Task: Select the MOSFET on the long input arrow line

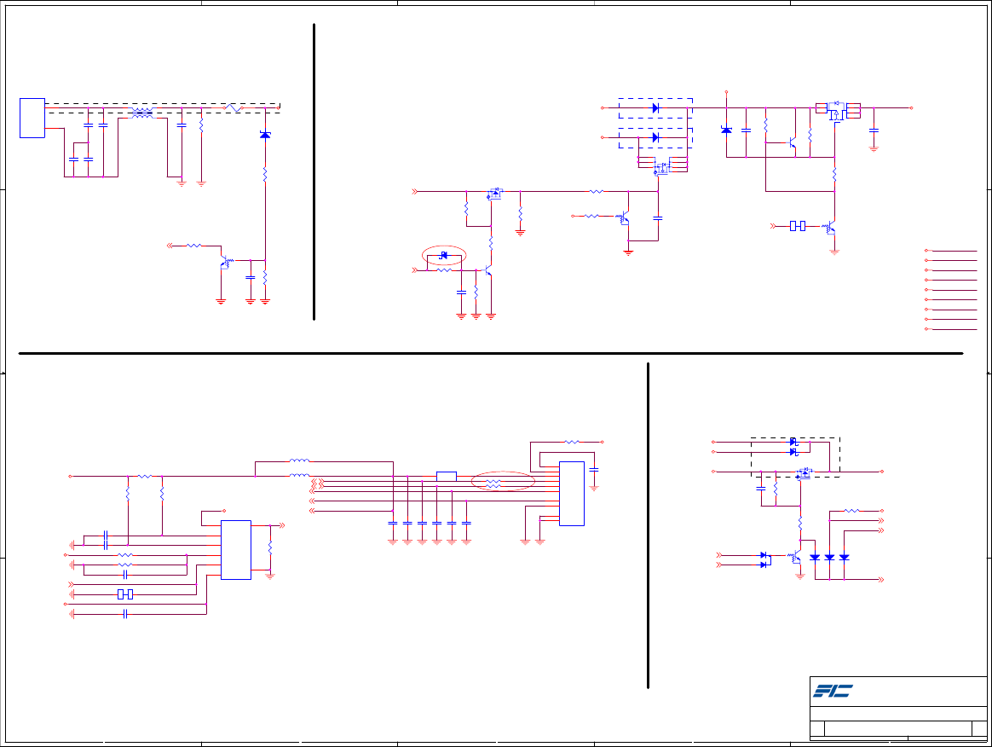Action: point(494,194)
